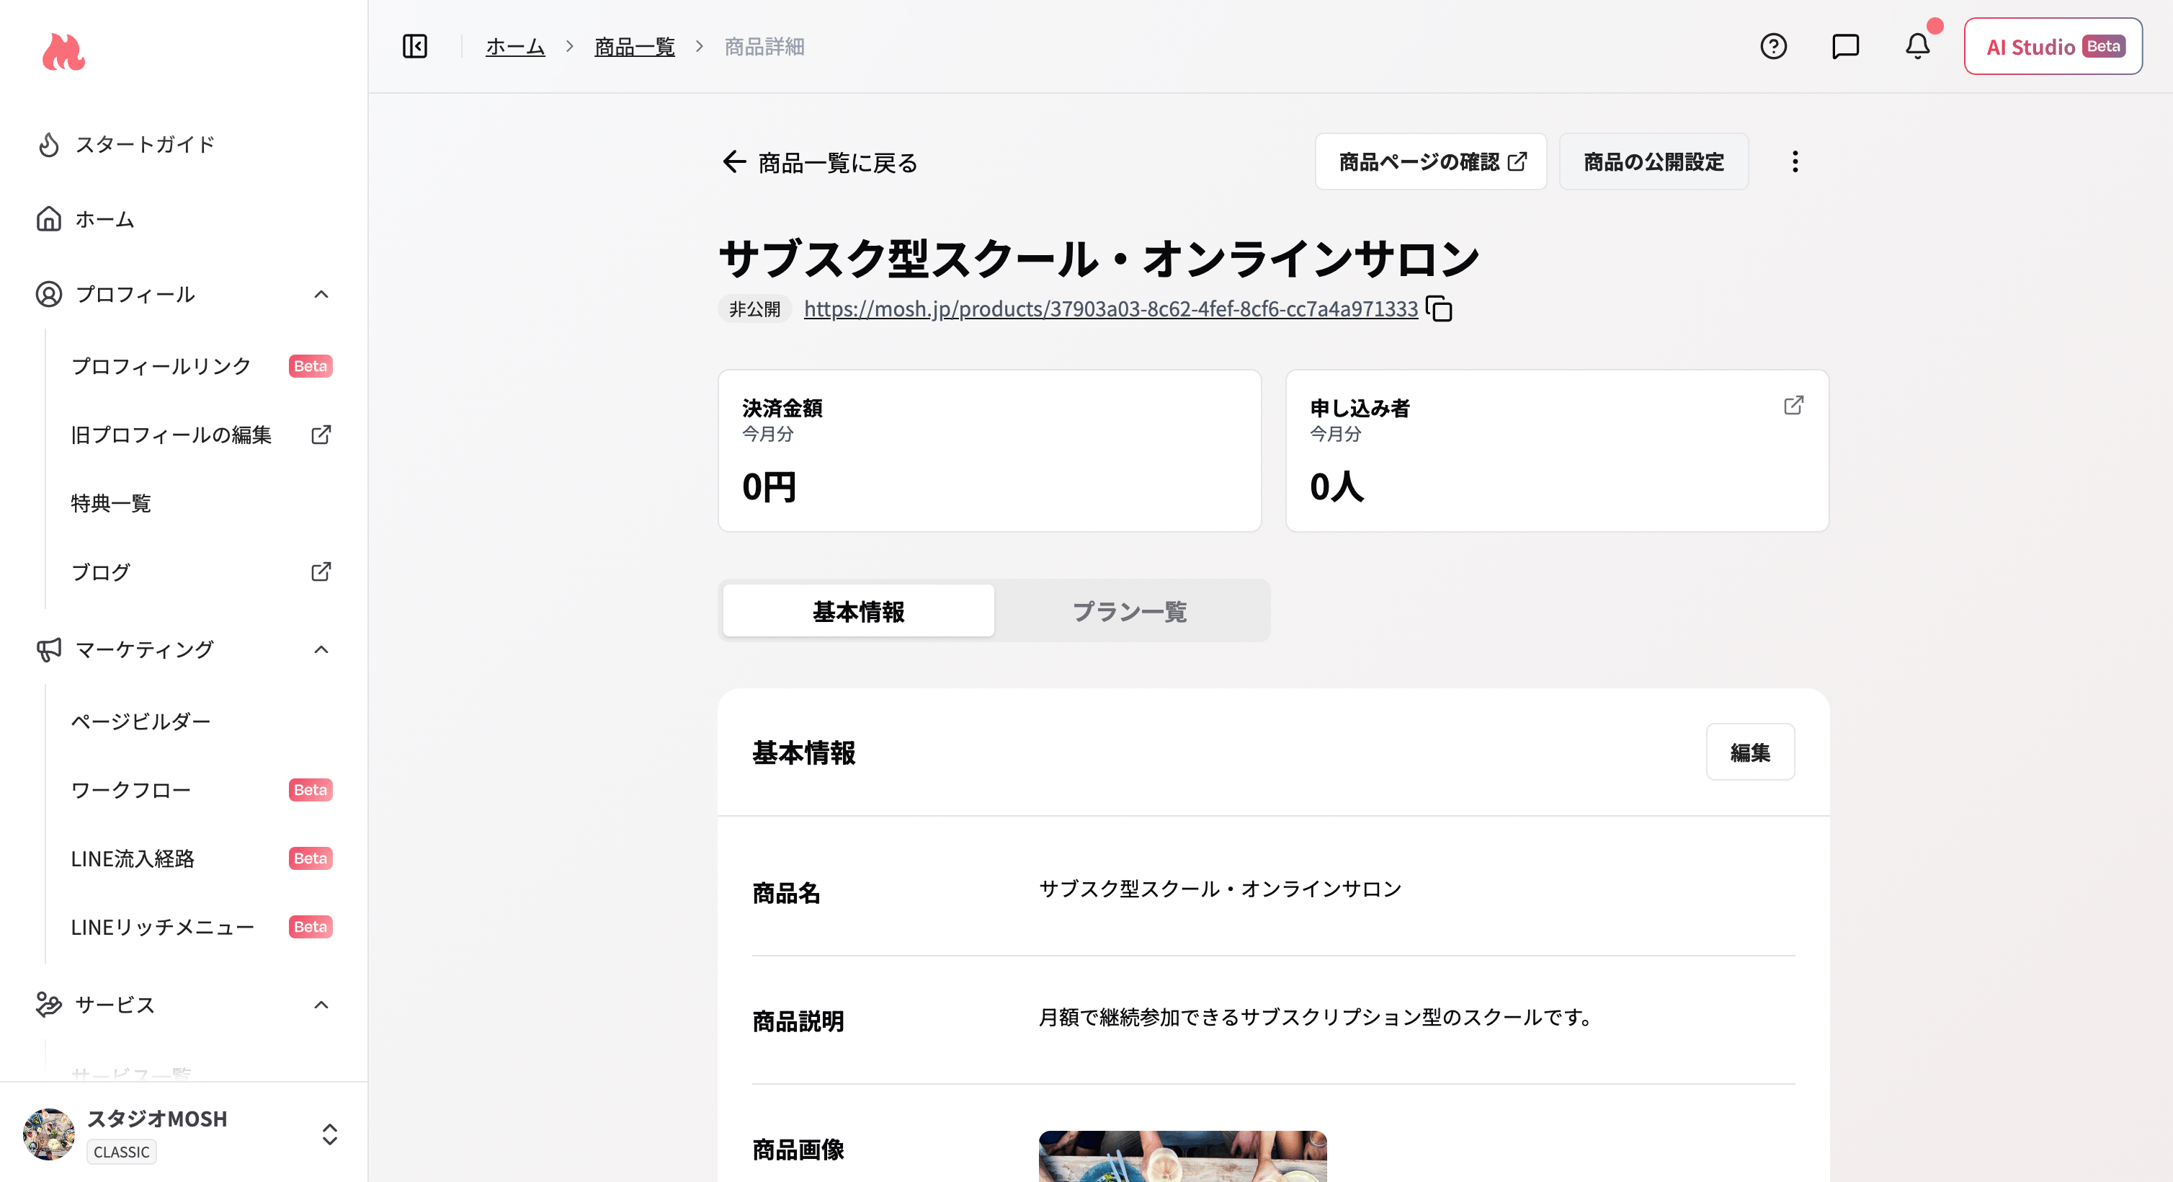Click the プロフィール person icon

tap(49, 295)
